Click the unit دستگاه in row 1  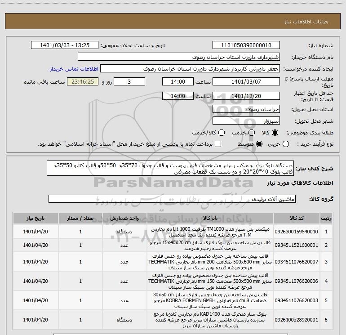[124, 232]
